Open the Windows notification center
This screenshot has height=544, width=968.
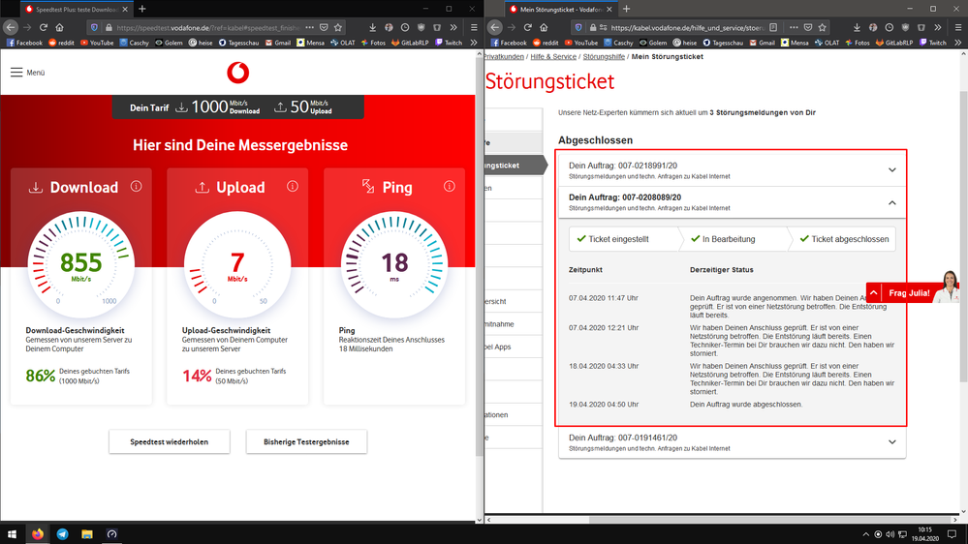[x=952, y=534]
